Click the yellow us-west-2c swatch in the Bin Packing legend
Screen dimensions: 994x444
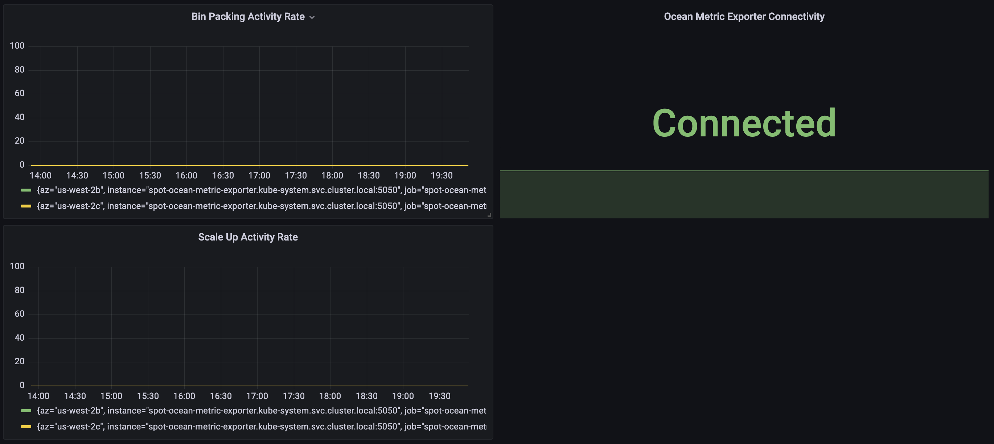pos(26,206)
